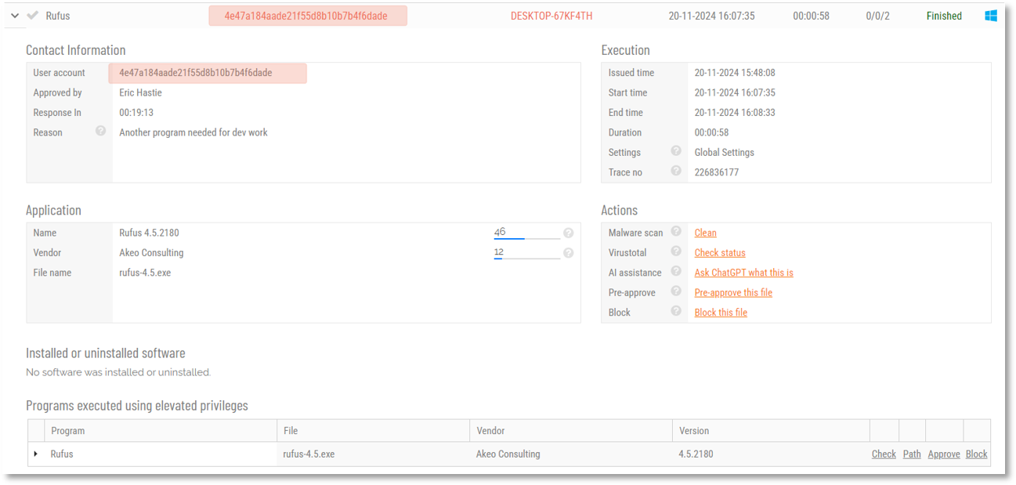Click issued time 20-11-2024 15:48:08

(735, 73)
